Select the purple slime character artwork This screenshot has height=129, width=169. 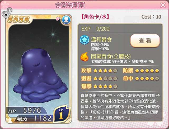click(40, 75)
